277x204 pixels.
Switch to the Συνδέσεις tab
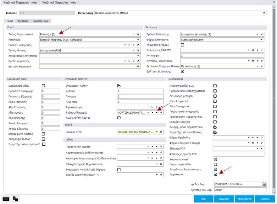pos(23,21)
